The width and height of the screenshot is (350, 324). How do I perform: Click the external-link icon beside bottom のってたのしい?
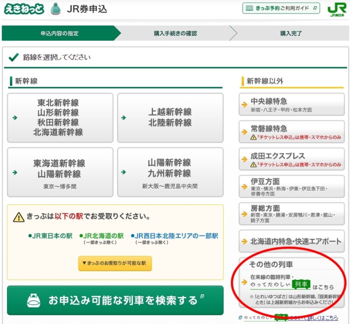240,317
